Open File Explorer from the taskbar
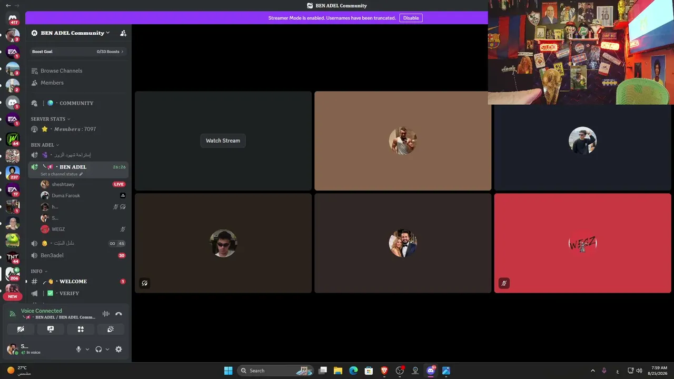This screenshot has width=674, height=379. (x=338, y=371)
